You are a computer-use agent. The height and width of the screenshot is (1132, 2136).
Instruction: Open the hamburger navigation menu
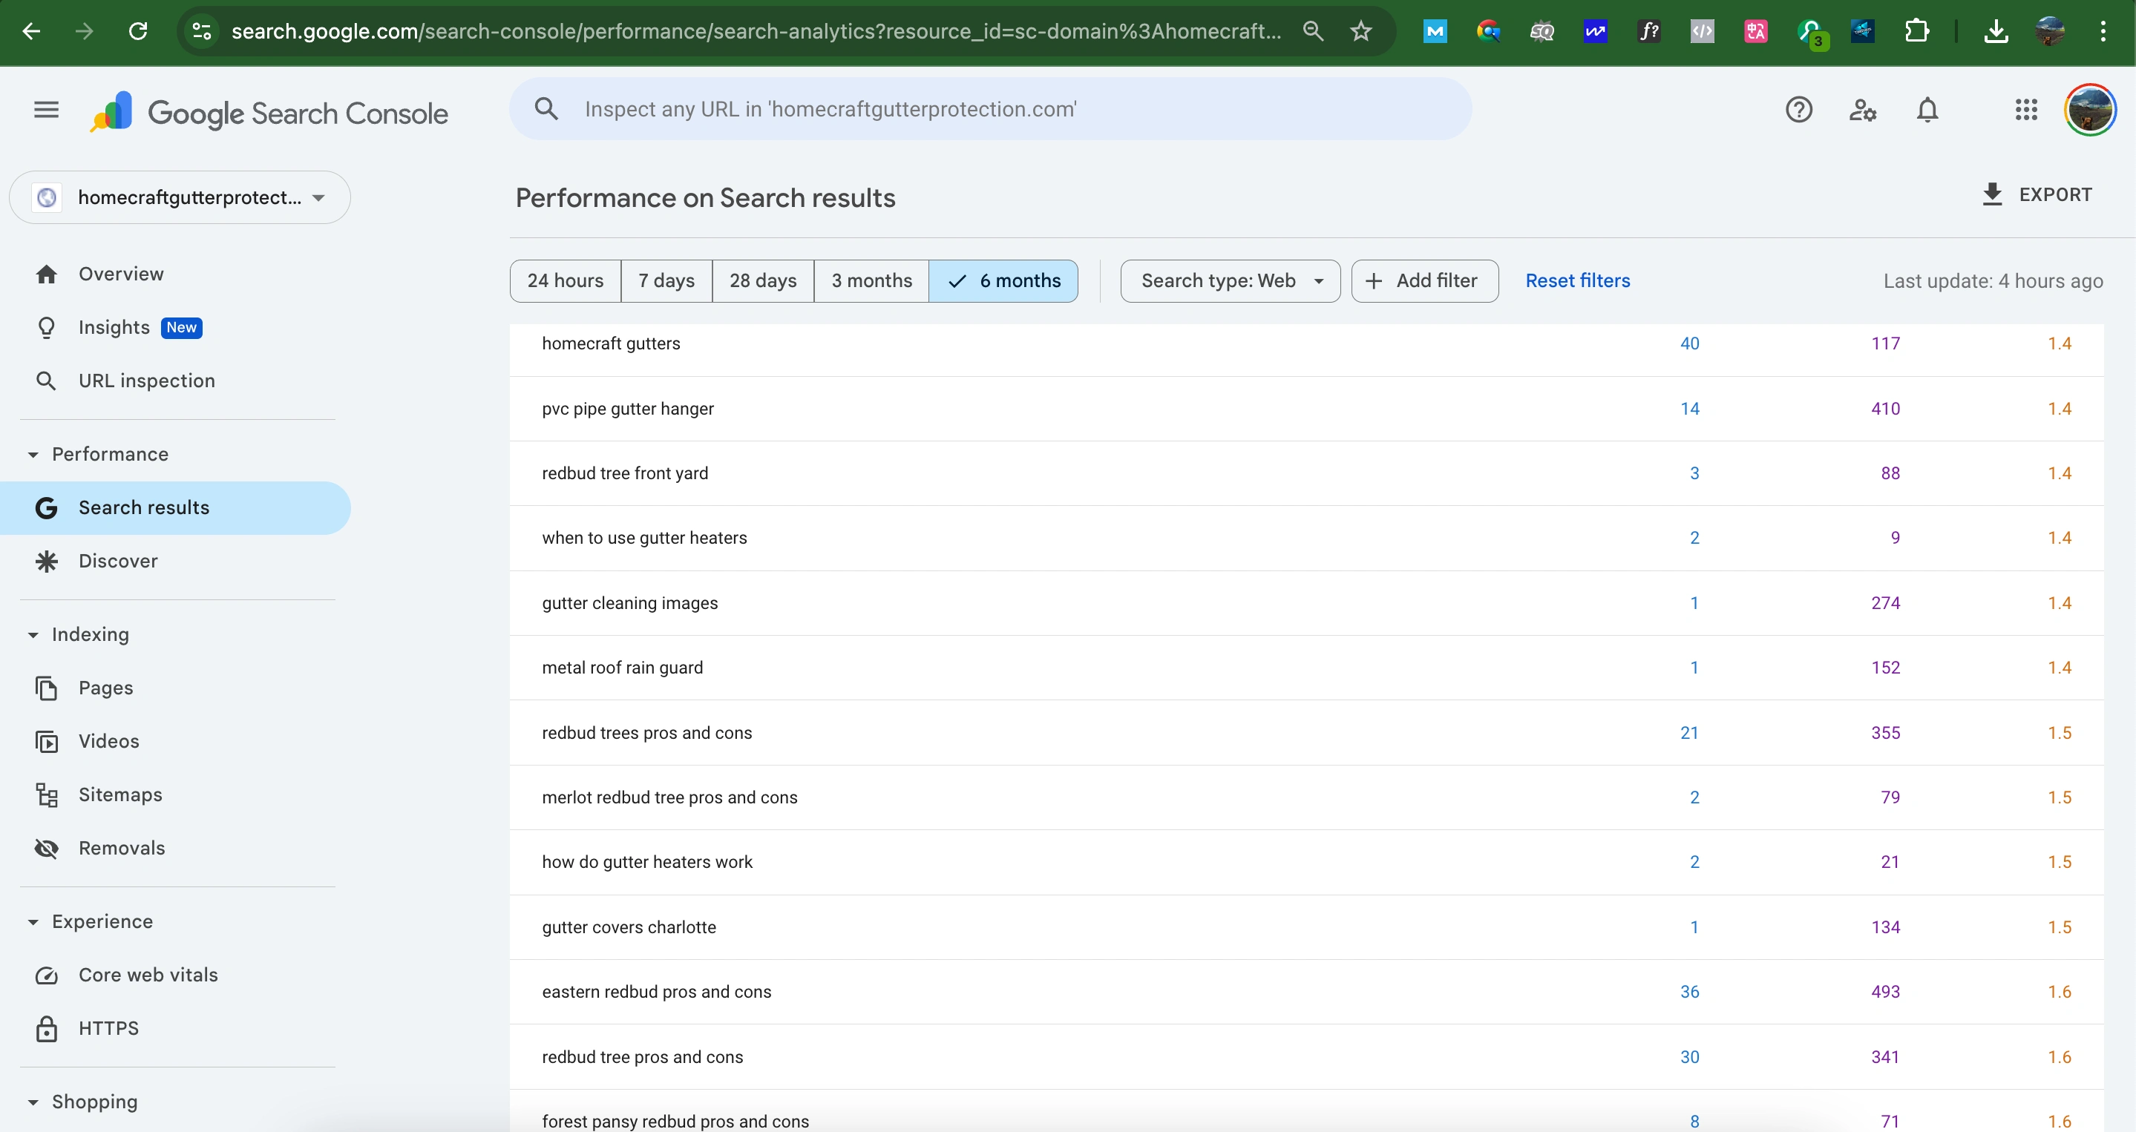pyautogui.click(x=45, y=109)
